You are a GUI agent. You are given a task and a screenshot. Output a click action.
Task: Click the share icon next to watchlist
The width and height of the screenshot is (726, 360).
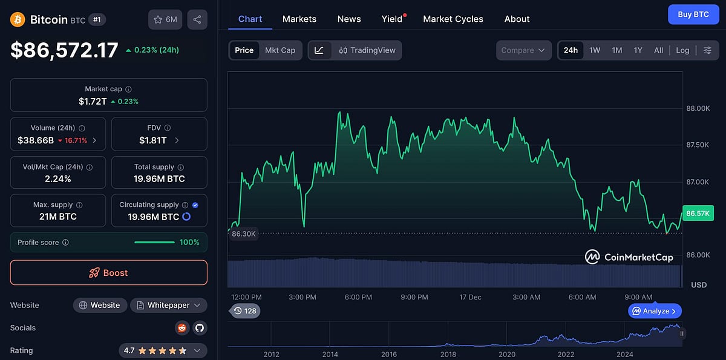[x=197, y=19]
